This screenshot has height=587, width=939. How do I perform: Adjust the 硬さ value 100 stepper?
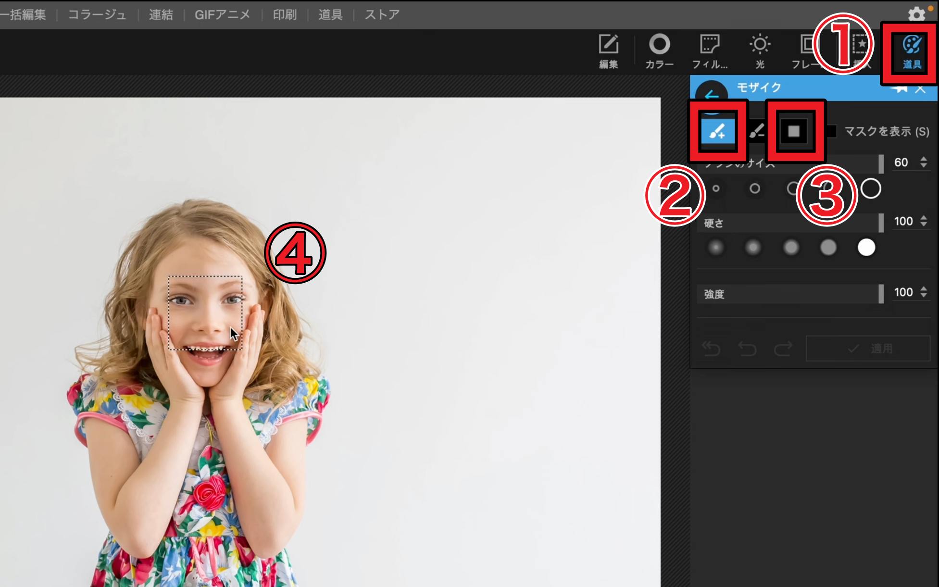(x=924, y=221)
